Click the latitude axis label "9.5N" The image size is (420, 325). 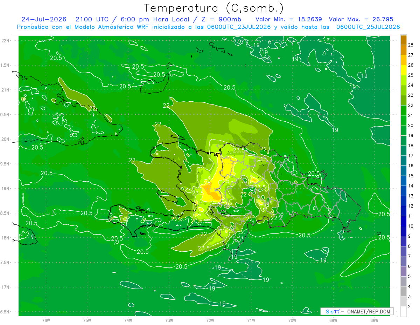5,164
